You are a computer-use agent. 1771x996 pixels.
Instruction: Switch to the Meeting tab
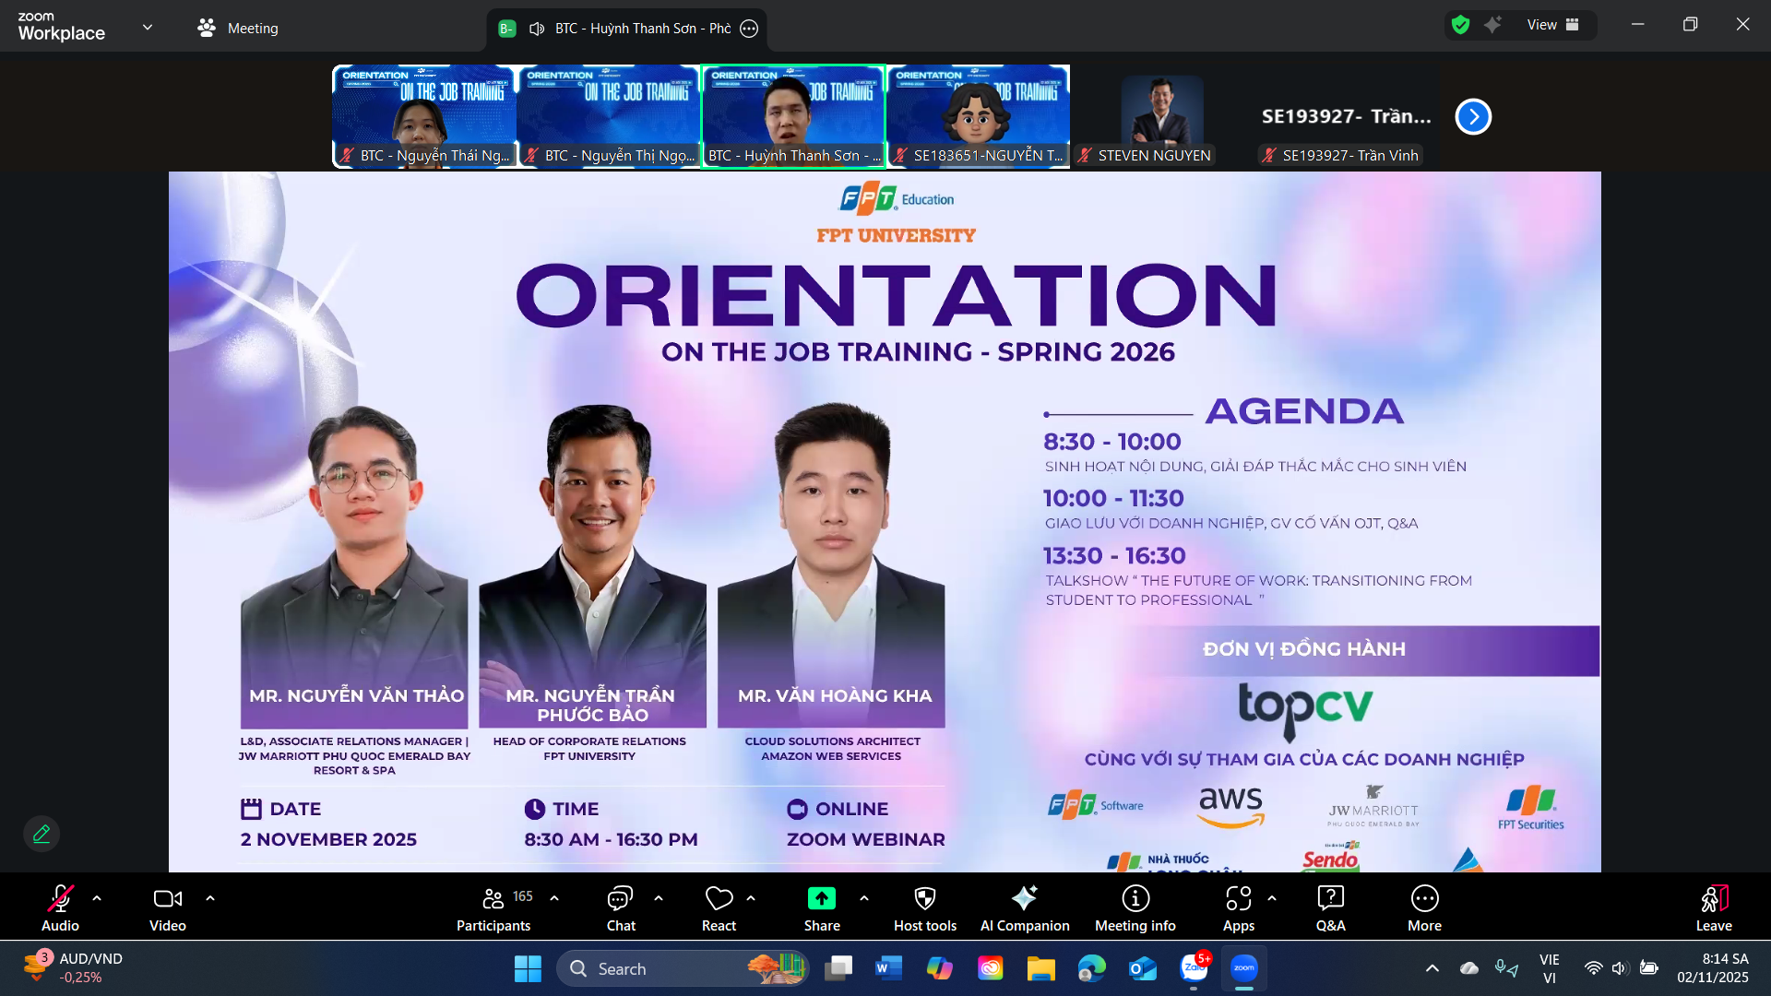[x=238, y=28]
